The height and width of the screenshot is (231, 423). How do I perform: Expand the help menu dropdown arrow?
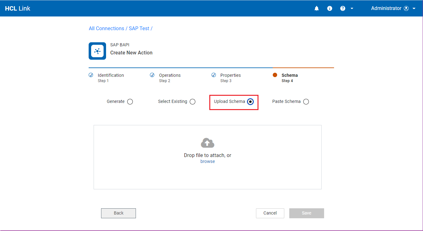coord(352,8)
